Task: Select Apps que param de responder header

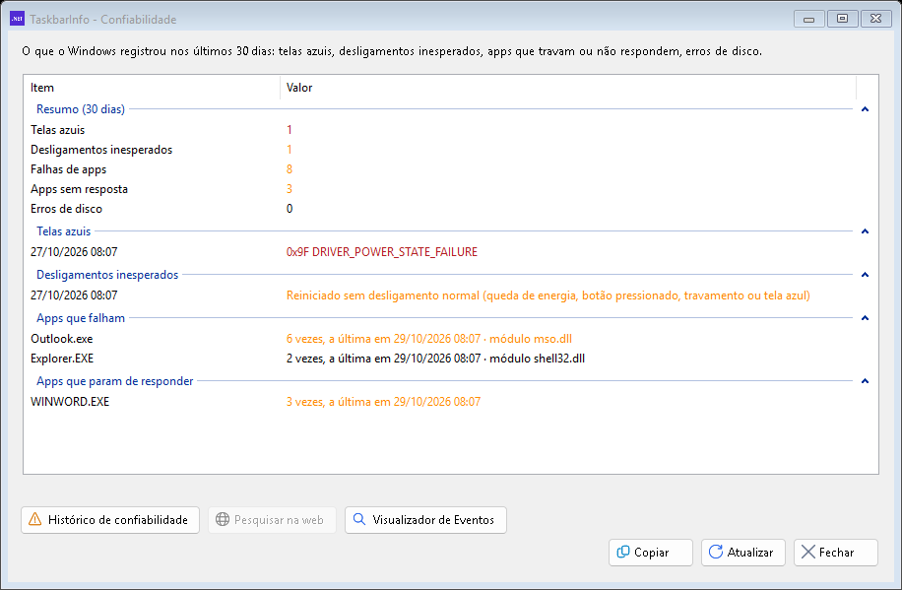Action: pyautogui.click(x=115, y=381)
